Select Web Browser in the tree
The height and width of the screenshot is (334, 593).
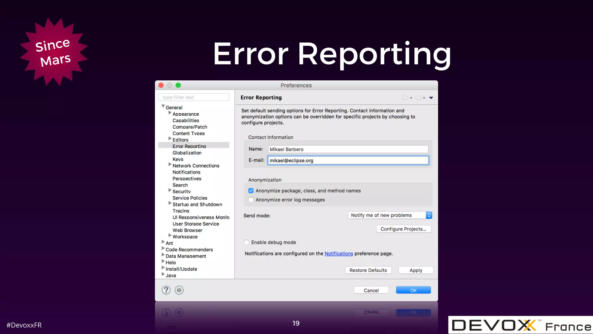188,230
